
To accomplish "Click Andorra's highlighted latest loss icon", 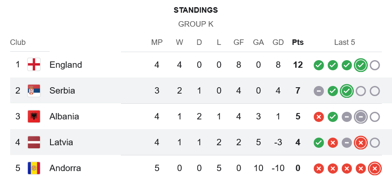I will tap(375, 169).
